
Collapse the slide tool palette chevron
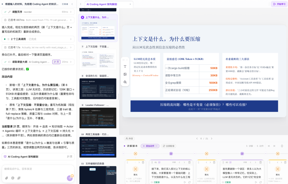point(127,60)
